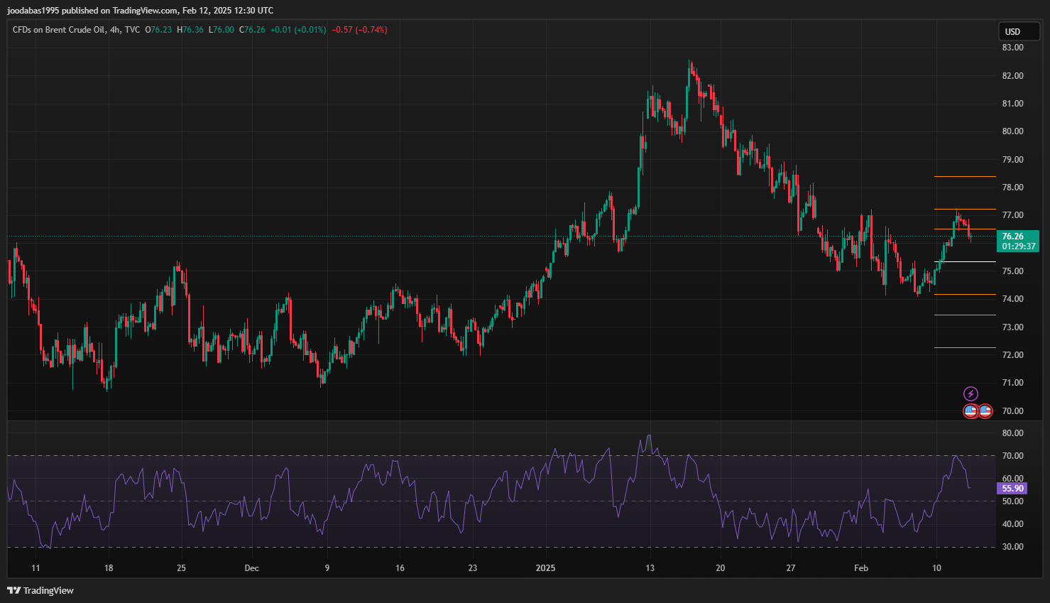Click the left US flag event icon

pyautogui.click(x=970, y=411)
